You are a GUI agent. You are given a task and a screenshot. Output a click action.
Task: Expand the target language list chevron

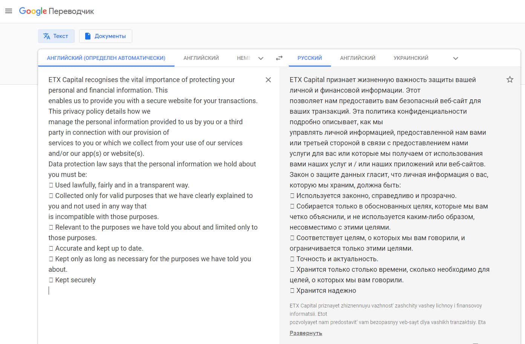tap(456, 58)
